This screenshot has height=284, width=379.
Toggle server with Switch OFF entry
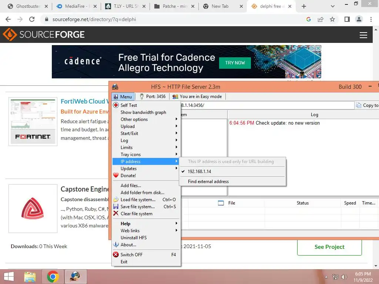pyautogui.click(x=147, y=254)
